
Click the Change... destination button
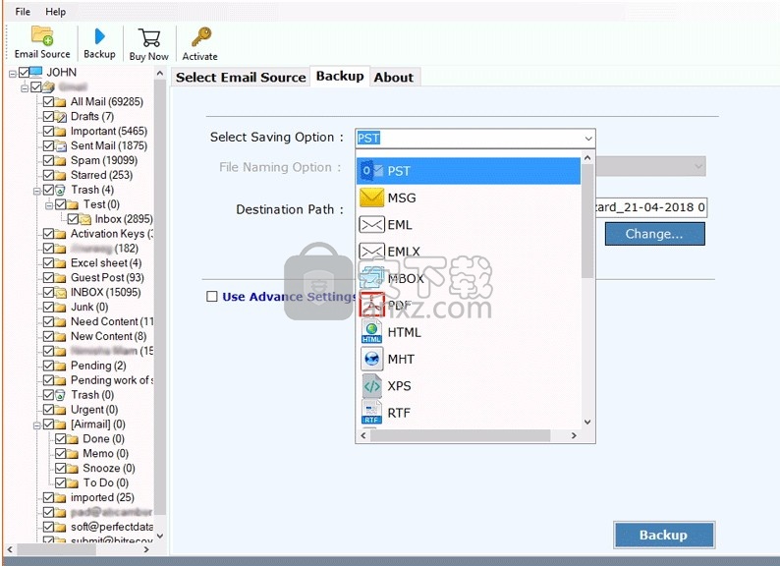point(654,234)
